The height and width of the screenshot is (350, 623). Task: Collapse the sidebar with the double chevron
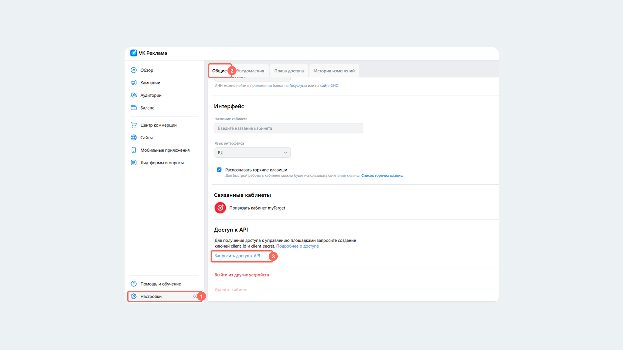pyautogui.click(x=195, y=296)
